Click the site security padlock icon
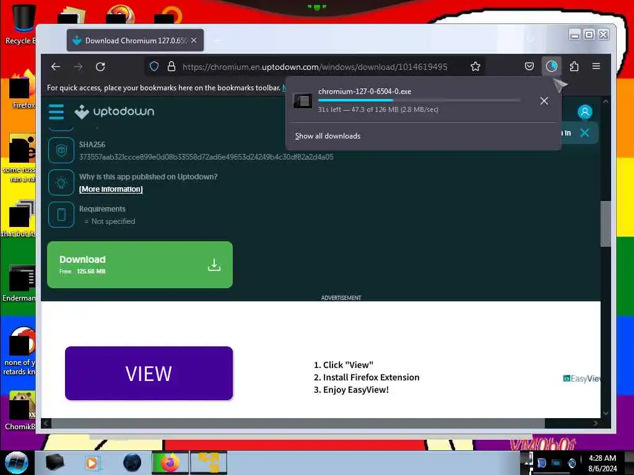 point(172,66)
